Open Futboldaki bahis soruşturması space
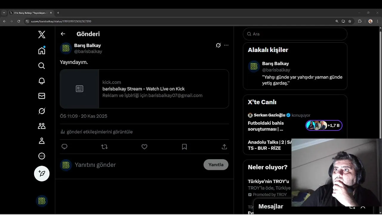Image resolution: width=382 pixels, height=215 pixels. click(266, 126)
